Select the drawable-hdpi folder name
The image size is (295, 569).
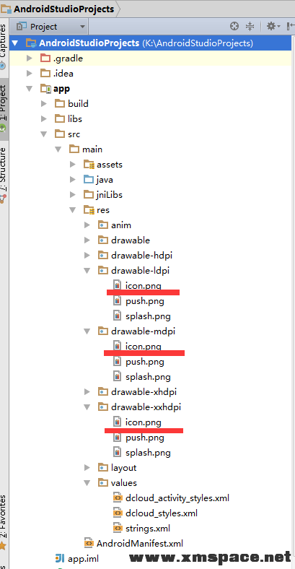click(x=141, y=256)
